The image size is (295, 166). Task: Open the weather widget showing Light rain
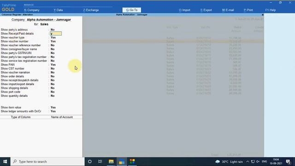pyautogui.click(x=229, y=162)
